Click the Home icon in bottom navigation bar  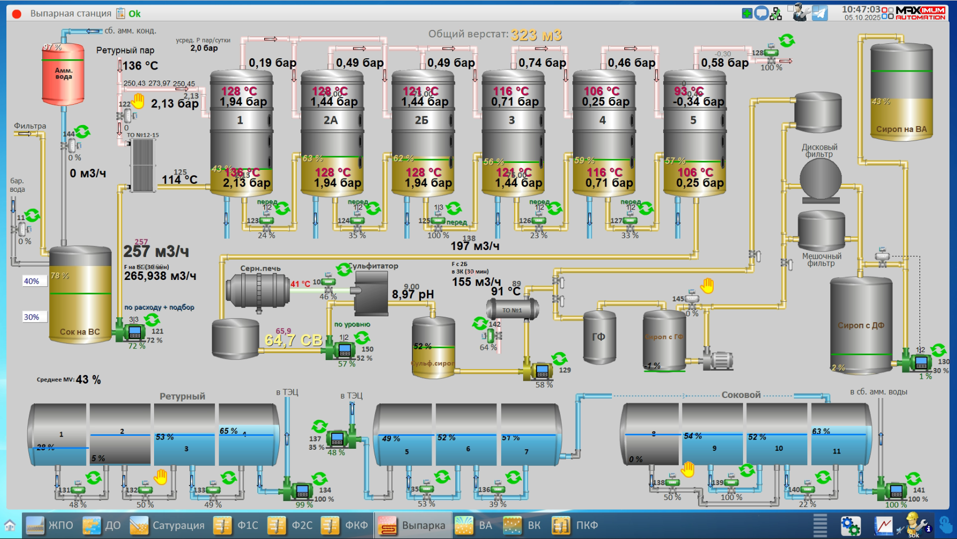pyautogui.click(x=10, y=526)
